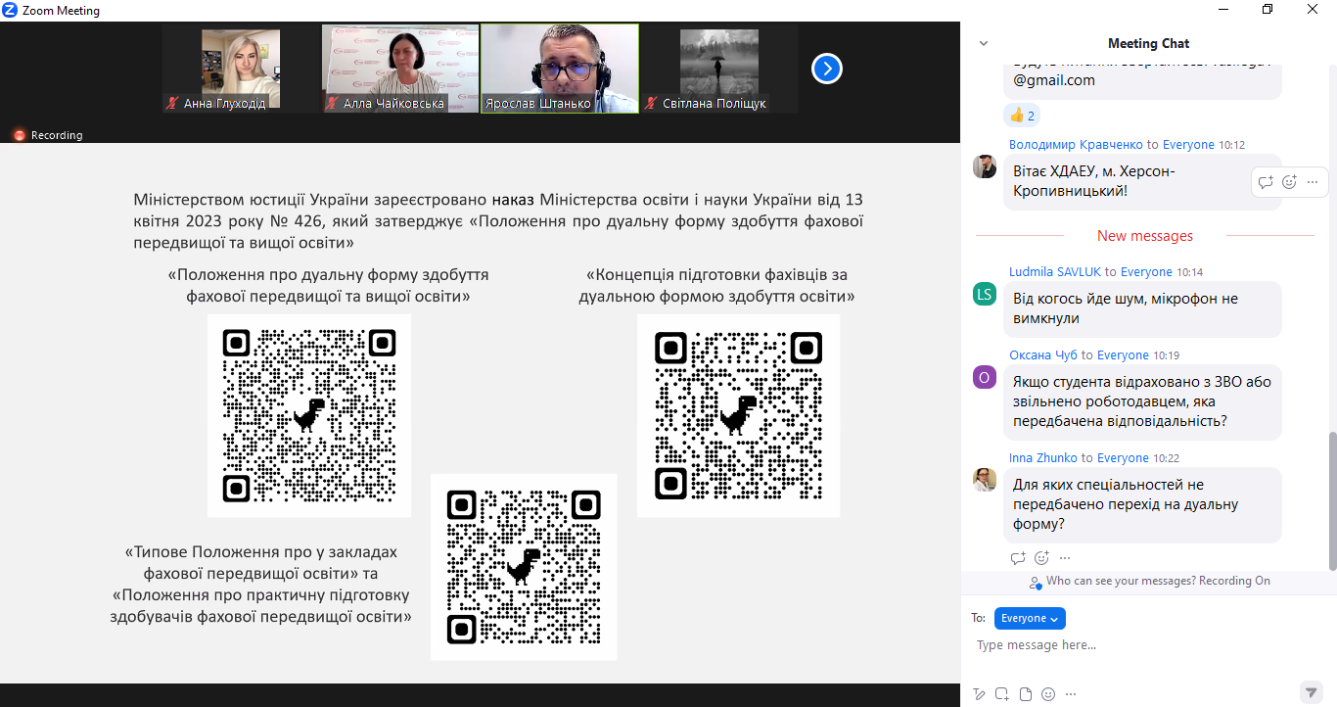
Task: Click Оксана Чуб's message about ЗВО
Action: pyautogui.click(x=1142, y=401)
